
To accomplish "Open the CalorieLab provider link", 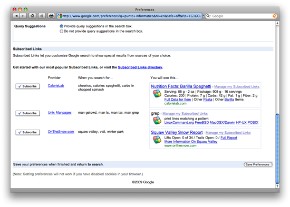I will [56, 85].
